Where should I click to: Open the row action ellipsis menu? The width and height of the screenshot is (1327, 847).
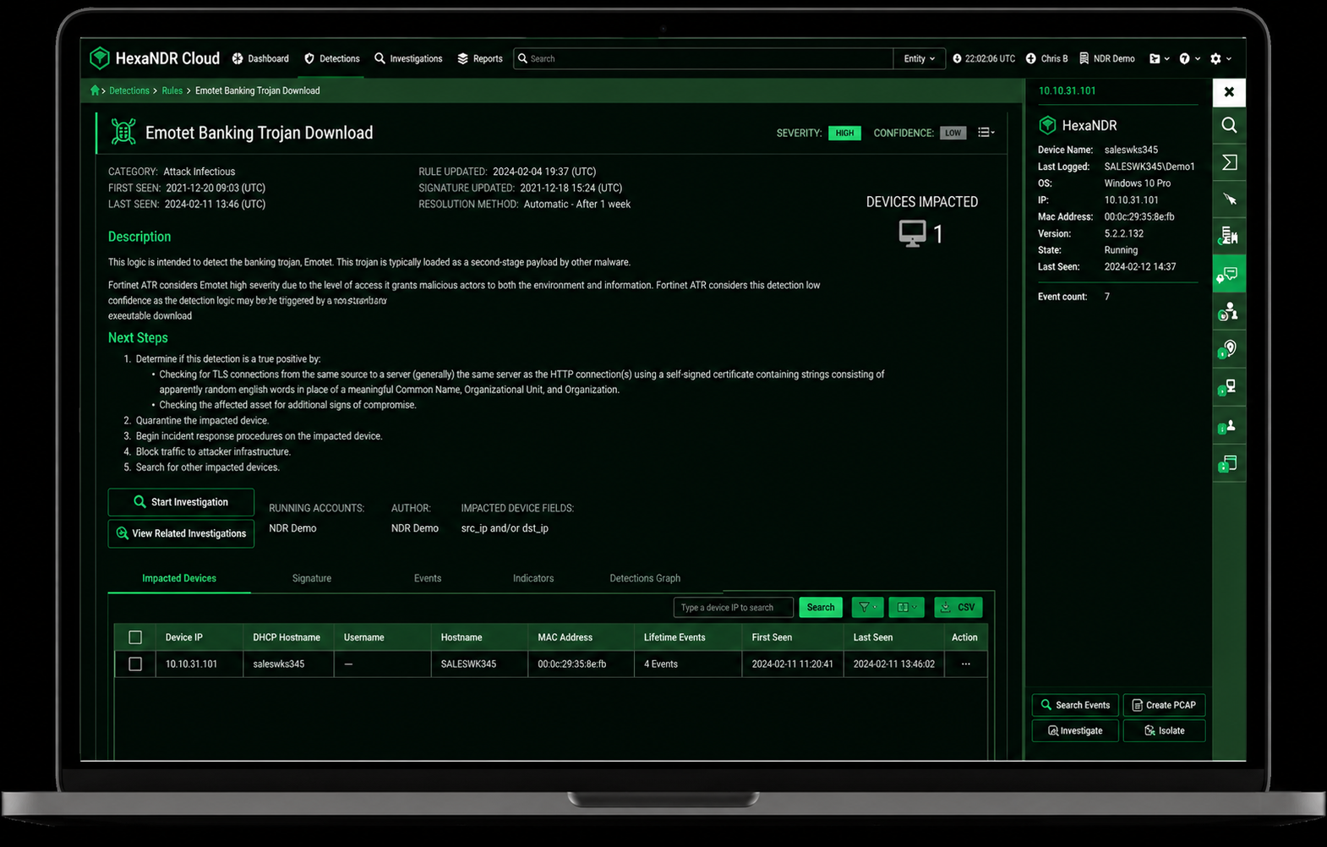coord(965,664)
